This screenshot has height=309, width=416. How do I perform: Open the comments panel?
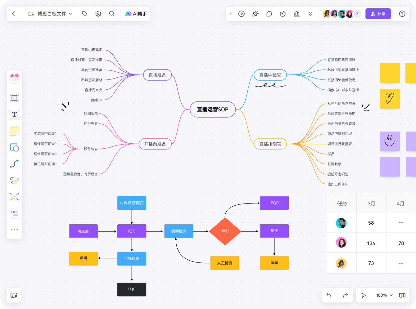tap(269, 14)
